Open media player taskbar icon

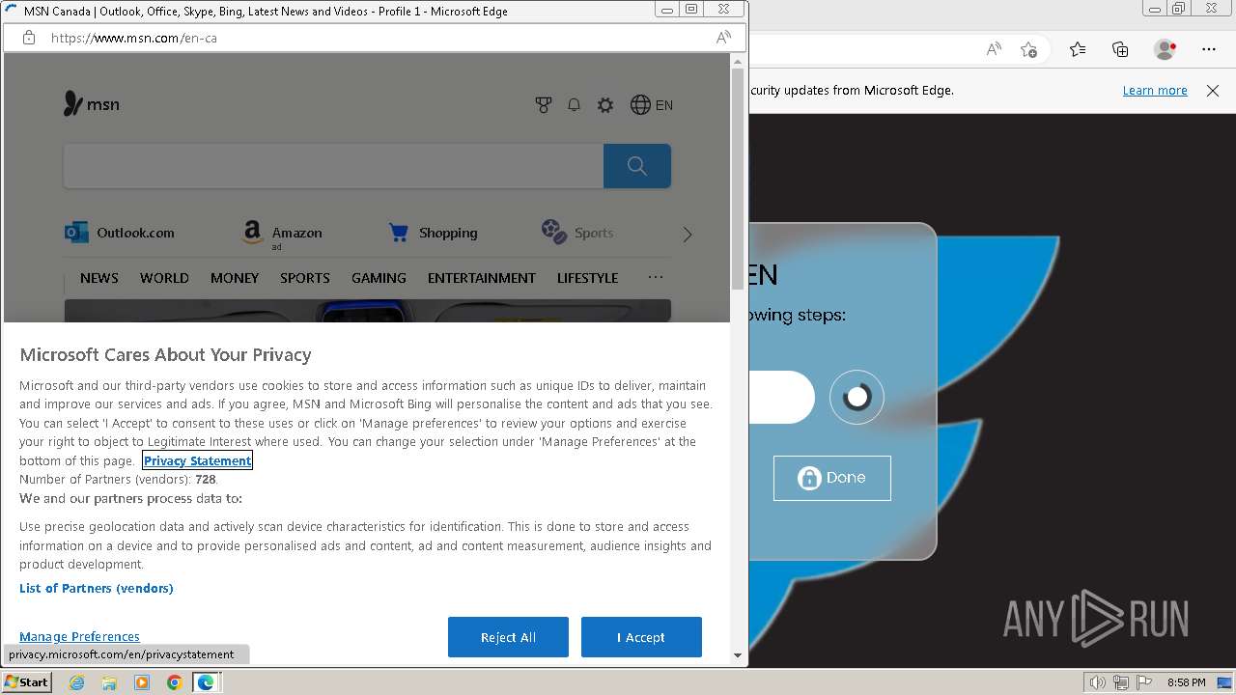[x=142, y=682]
